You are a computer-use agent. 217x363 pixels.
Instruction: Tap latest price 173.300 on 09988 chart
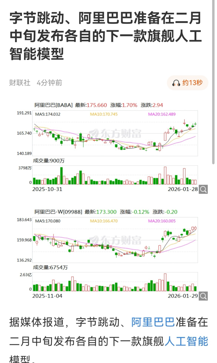pyautogui.click(x=107, y=212)
